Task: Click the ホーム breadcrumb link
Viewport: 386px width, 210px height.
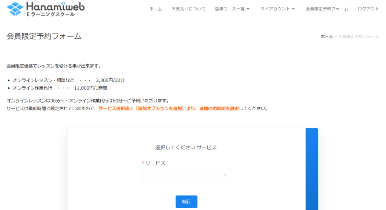Action: [x=326, y=37]
